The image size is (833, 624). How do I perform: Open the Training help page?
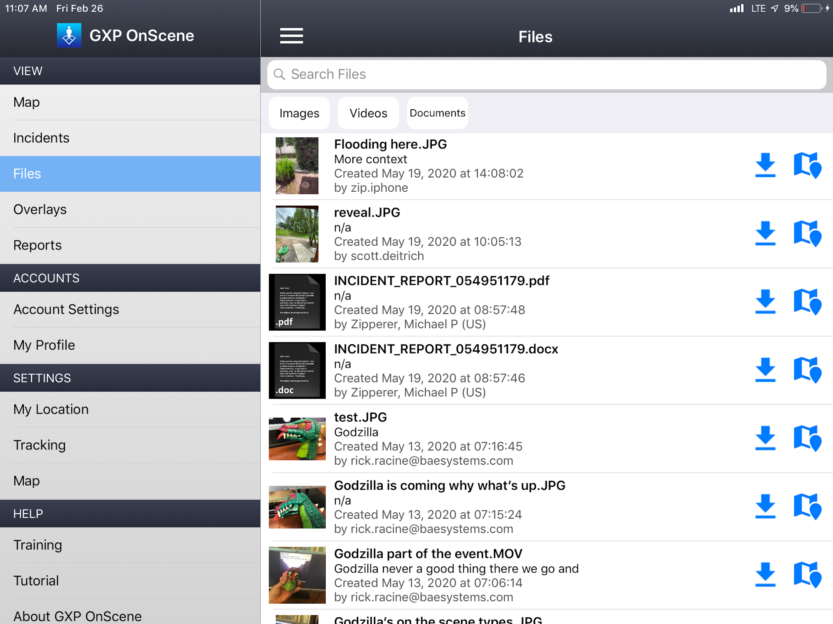point(38,545)
